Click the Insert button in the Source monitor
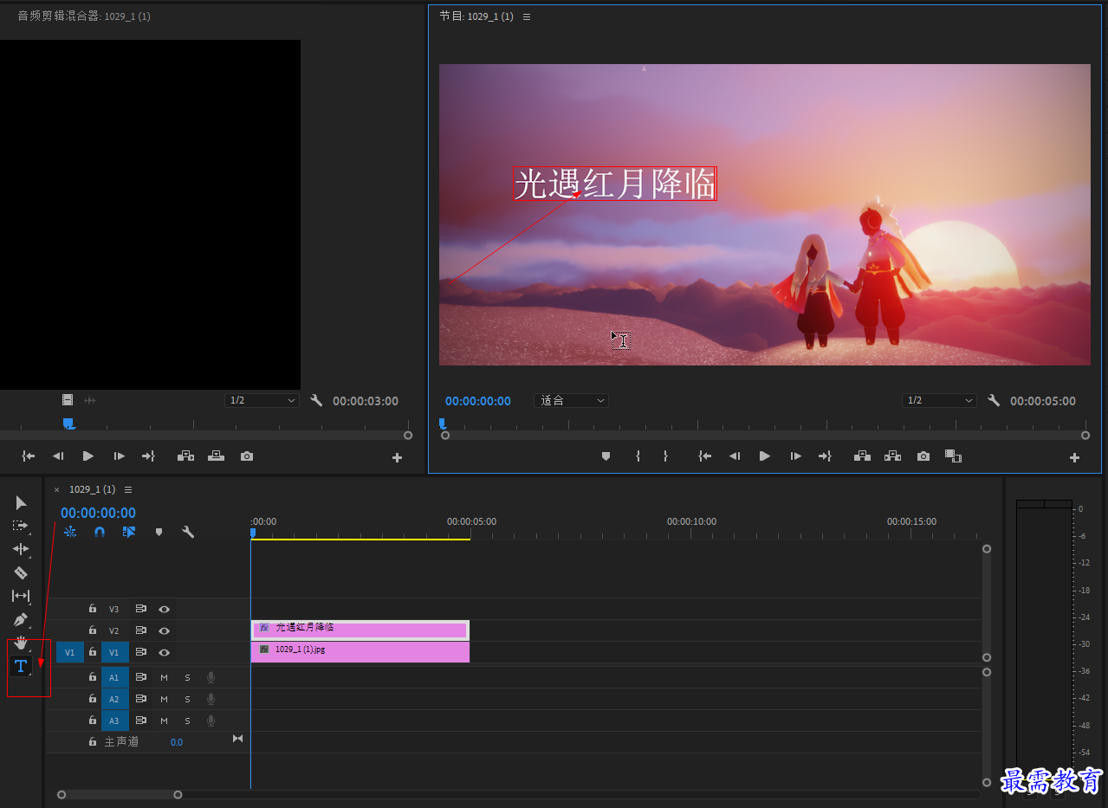 point(185,456)
